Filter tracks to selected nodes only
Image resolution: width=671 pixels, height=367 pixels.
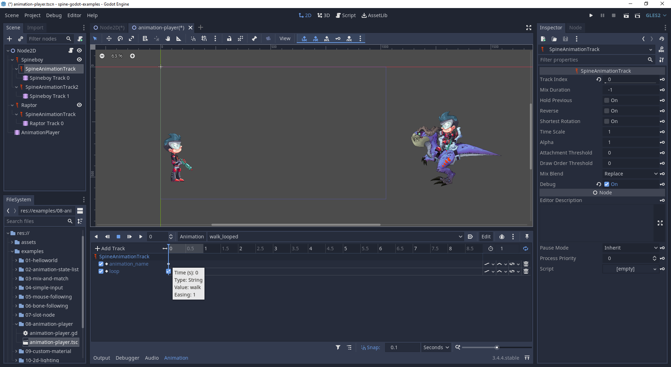click(x=338, y=347)
